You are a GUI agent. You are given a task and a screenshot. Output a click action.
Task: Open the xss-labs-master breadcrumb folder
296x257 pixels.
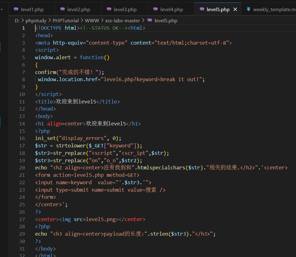pyautogui.click(x=122, y=20)
